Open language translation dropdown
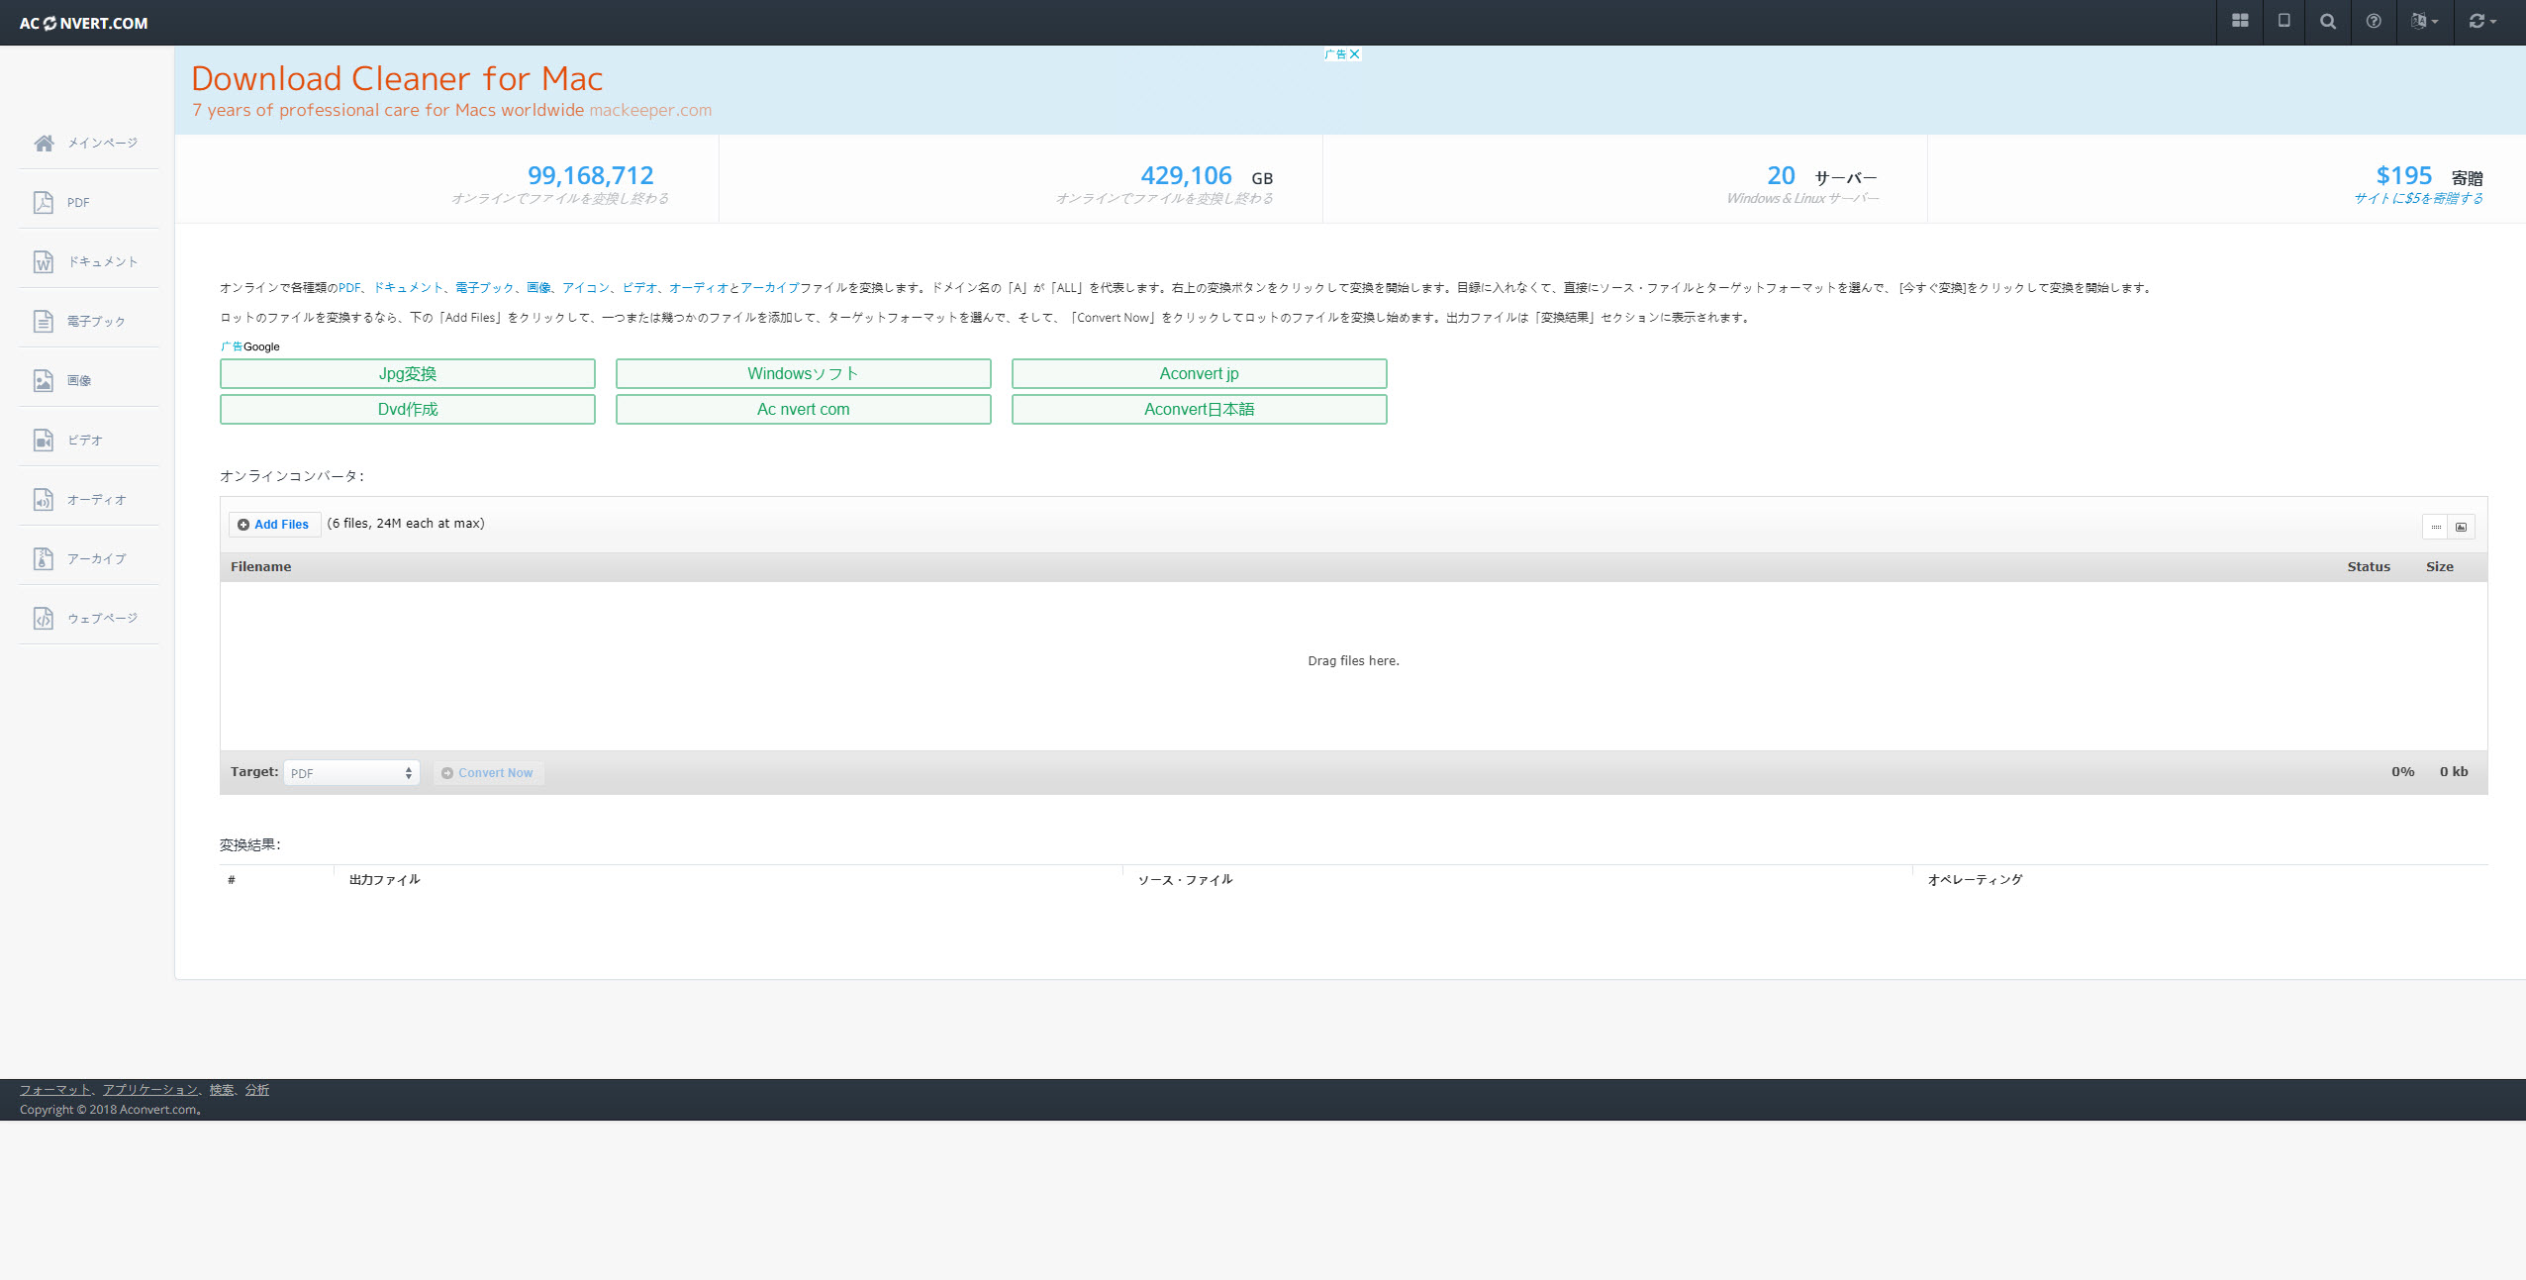Image resolution: width=2526 pixels, height=1280 pixels. [2424, 21]
